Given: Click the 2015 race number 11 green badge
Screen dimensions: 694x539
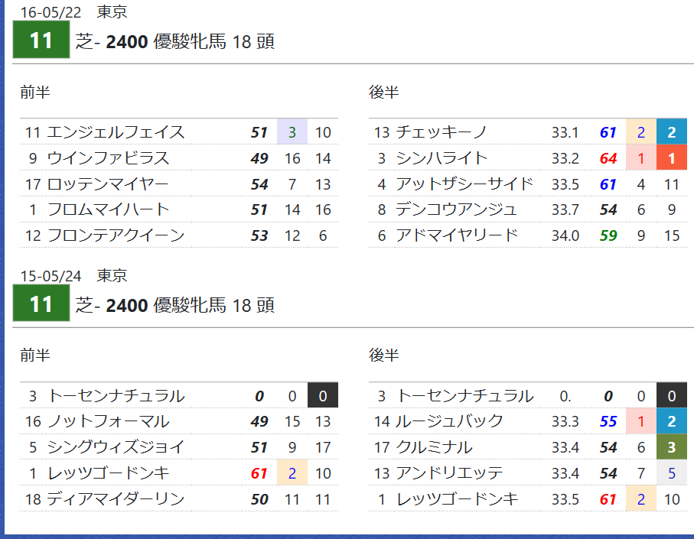Looking at the screenshot, I should click(x=41, y=304).
